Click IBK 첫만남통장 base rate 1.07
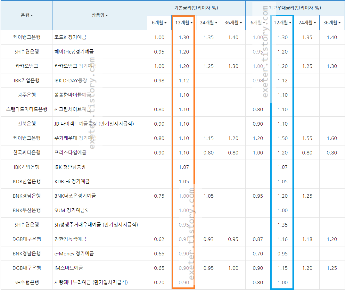 click(x=184, y=167)
